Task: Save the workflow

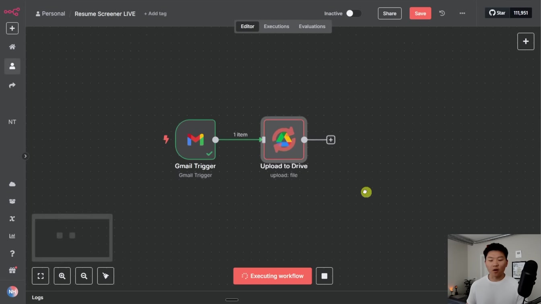Action: [x=420, y=13]
